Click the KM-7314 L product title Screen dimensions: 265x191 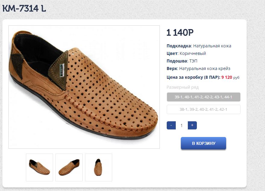tap(24, 8)
